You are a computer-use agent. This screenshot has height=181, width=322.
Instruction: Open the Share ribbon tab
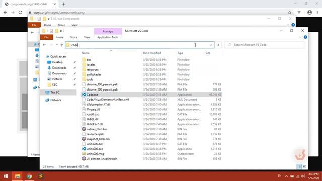(74, 37)
